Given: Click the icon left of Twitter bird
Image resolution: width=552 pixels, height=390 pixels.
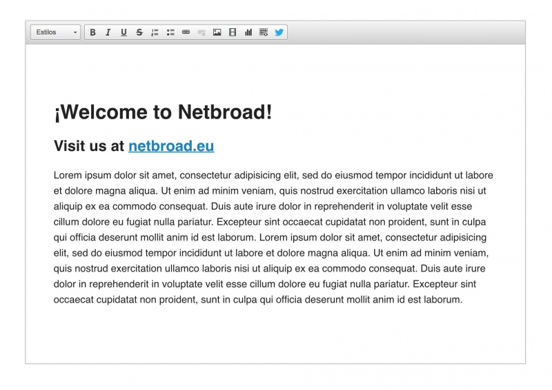Looking at the screenshot, I should point(264,32).
